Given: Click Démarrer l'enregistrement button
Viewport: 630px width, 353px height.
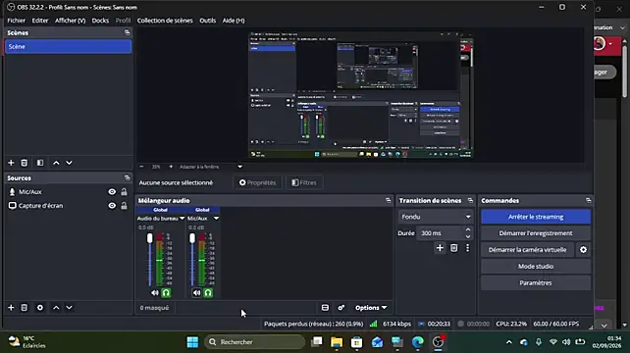Looking at the screenshot, I should click(536, 233).
